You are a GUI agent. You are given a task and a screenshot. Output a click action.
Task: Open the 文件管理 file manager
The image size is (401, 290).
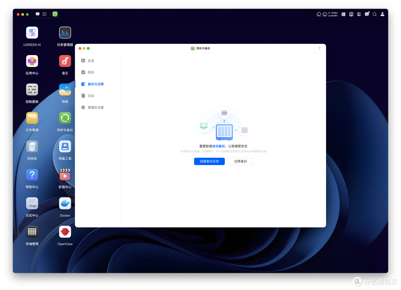32,118
